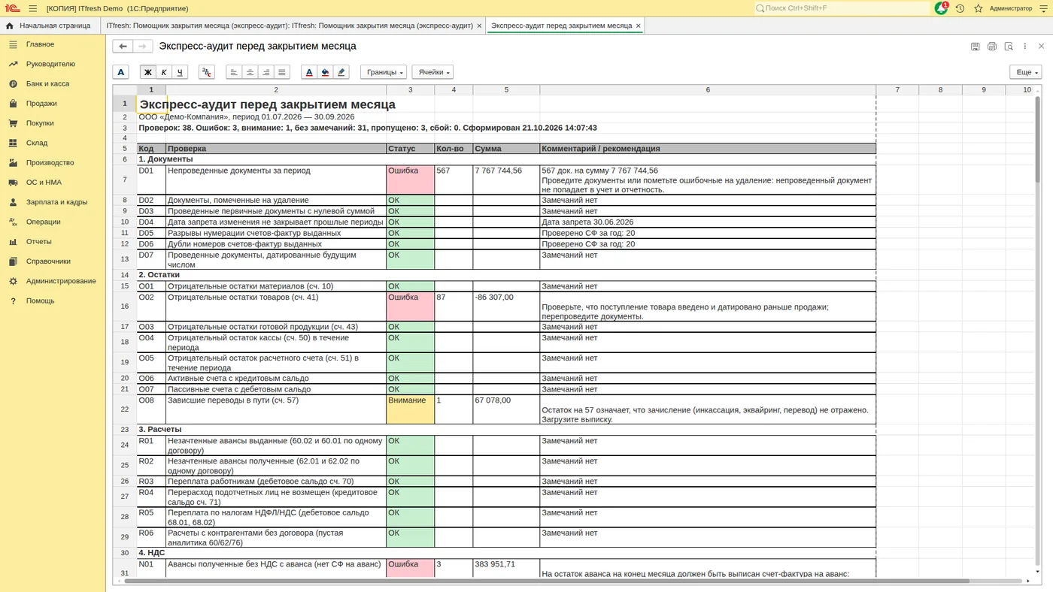1053x592 pixels.
Task: Toggle underline Ч formatting
Action: click(x=180, y=72)
